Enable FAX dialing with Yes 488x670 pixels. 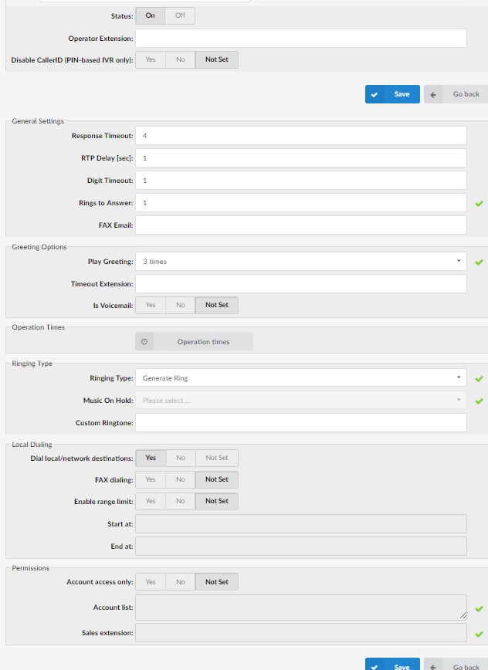coord(151,479)
